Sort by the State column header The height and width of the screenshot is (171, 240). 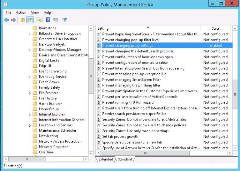[x=216, y=28]
